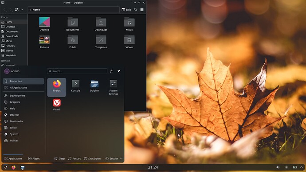Open the Graphics category
The height and width of the screenshot is (172, 306).
[x=24, y=102]
